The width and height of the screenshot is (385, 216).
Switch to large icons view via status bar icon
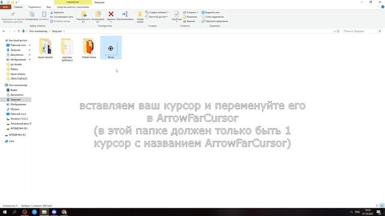coord(382,206)
